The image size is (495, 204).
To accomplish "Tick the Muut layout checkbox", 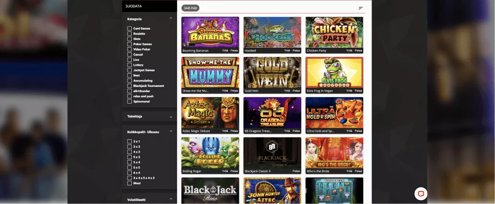I will pyautogui.click(x=129, y=183).
